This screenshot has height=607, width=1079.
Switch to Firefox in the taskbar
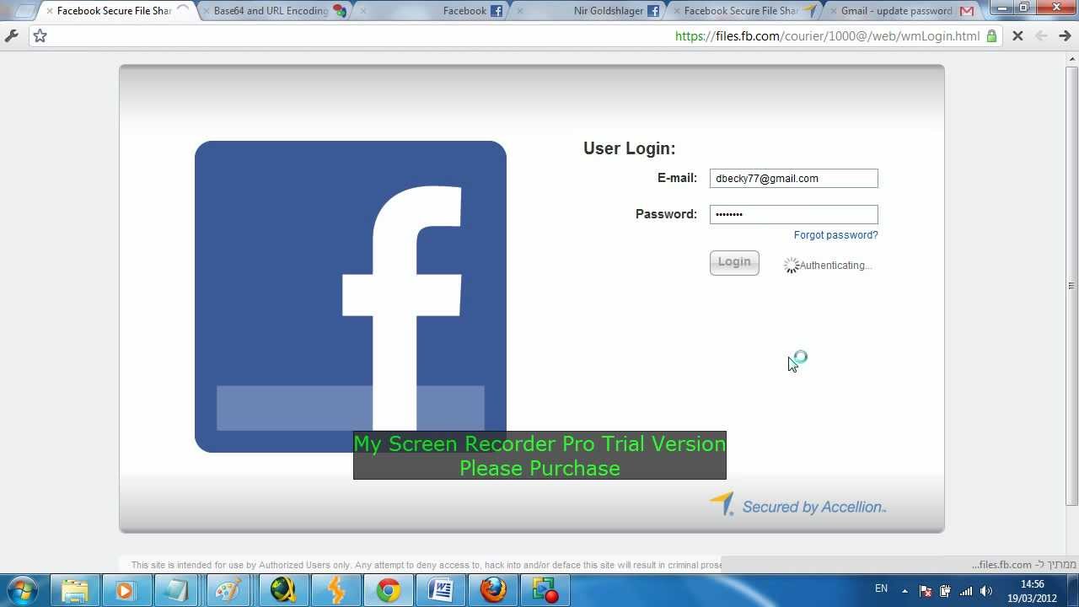point(493,590)
